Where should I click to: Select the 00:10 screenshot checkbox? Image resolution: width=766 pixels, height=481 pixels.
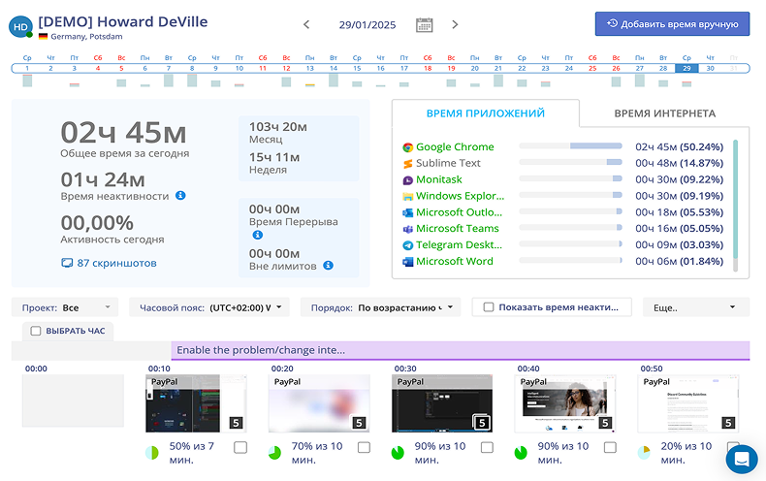[x=240, y=447]
